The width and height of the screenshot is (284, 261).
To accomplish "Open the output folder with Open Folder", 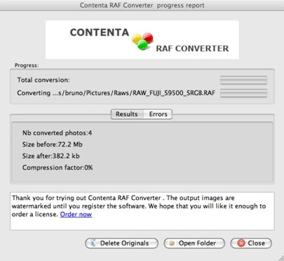I will [194, 244].
